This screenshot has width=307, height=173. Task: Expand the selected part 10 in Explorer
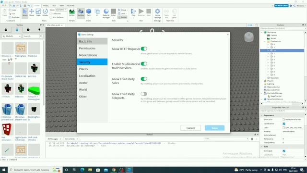point(268,50)
